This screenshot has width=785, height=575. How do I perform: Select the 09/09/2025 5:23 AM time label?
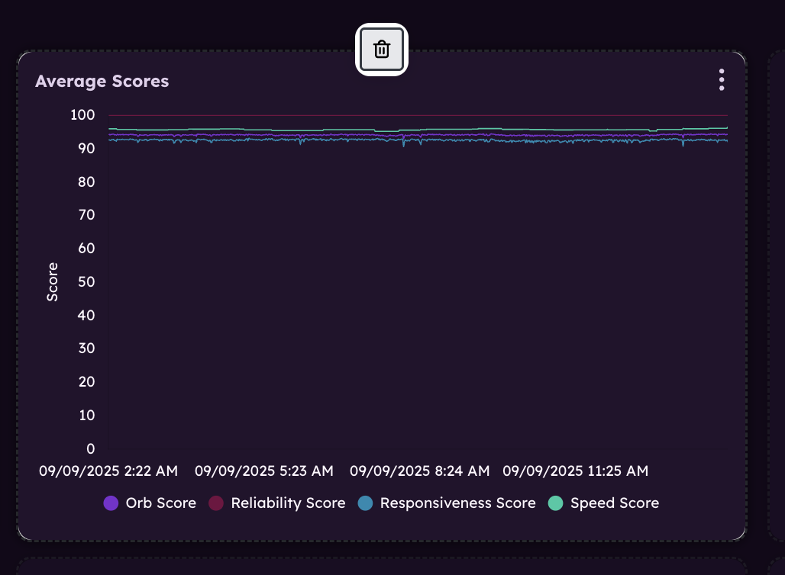pos(263,471)
